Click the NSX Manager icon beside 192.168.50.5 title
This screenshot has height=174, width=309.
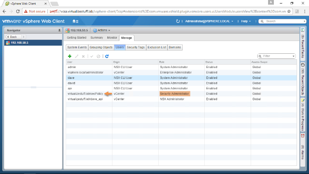click(68, 31)
